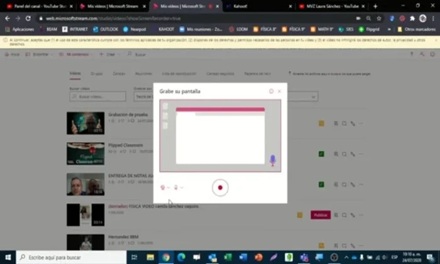This screenshot has height=264, width=440.
Task: Switch to the Kahoot! browser tab
Action: (x=258, y=6)
